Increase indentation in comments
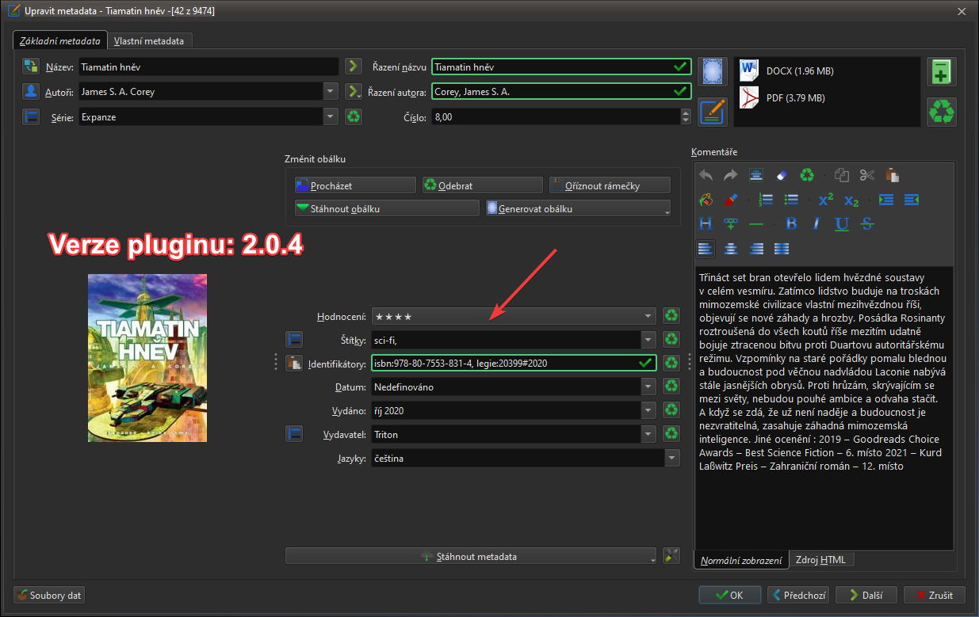 click(886, 200)
